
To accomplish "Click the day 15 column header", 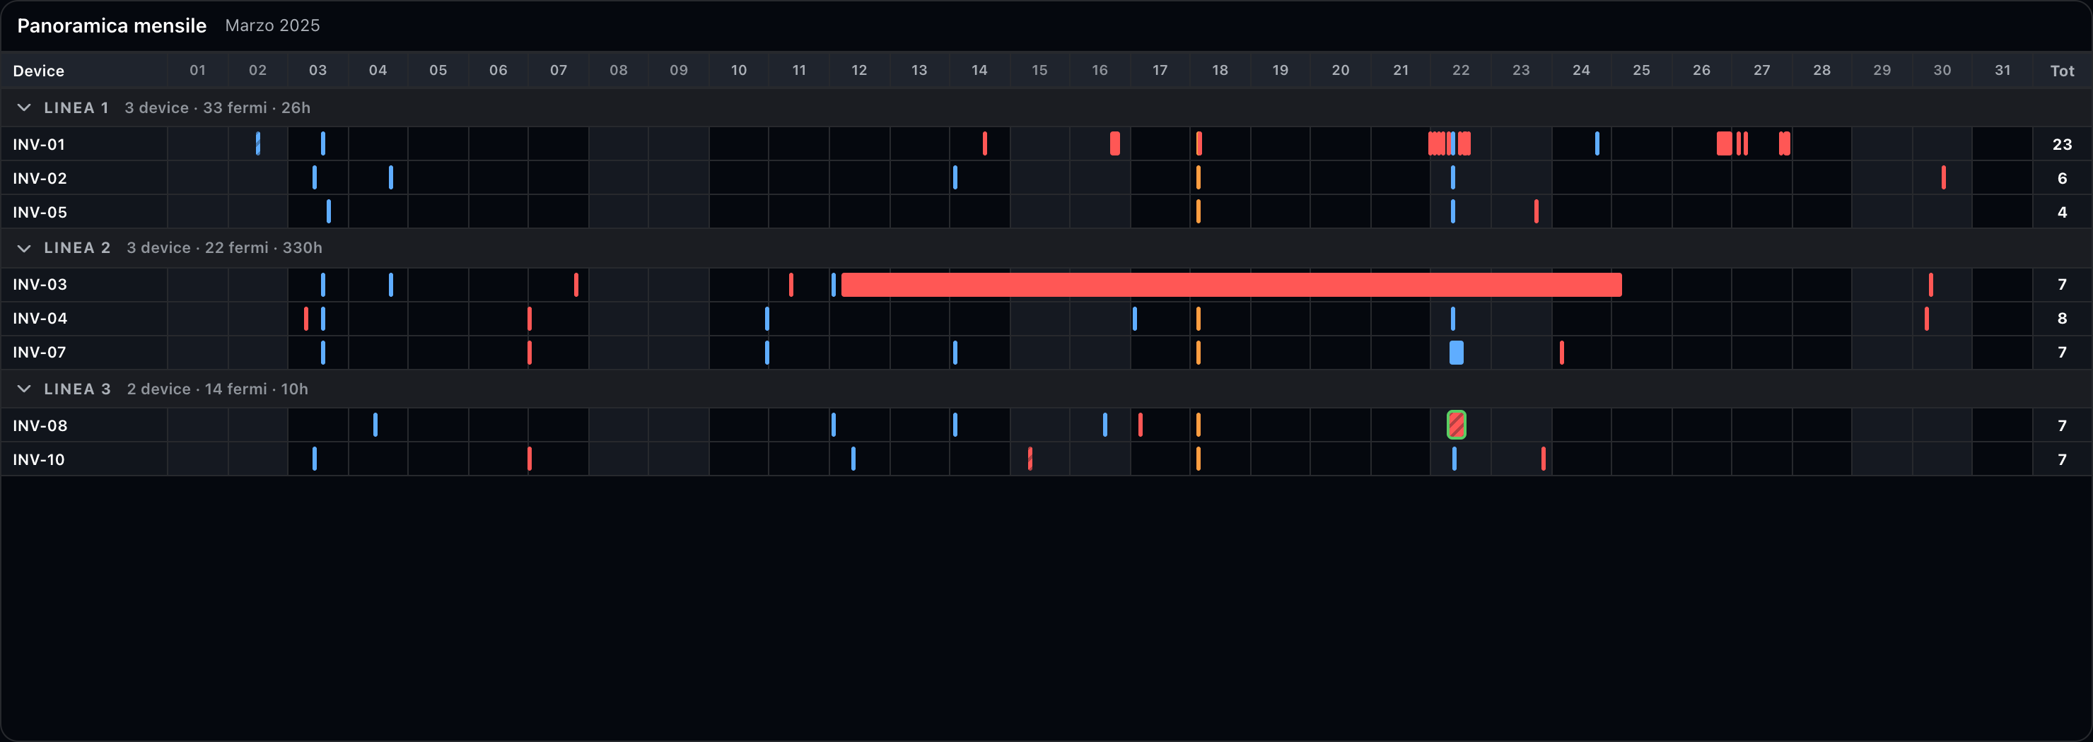I will 1039,71.
